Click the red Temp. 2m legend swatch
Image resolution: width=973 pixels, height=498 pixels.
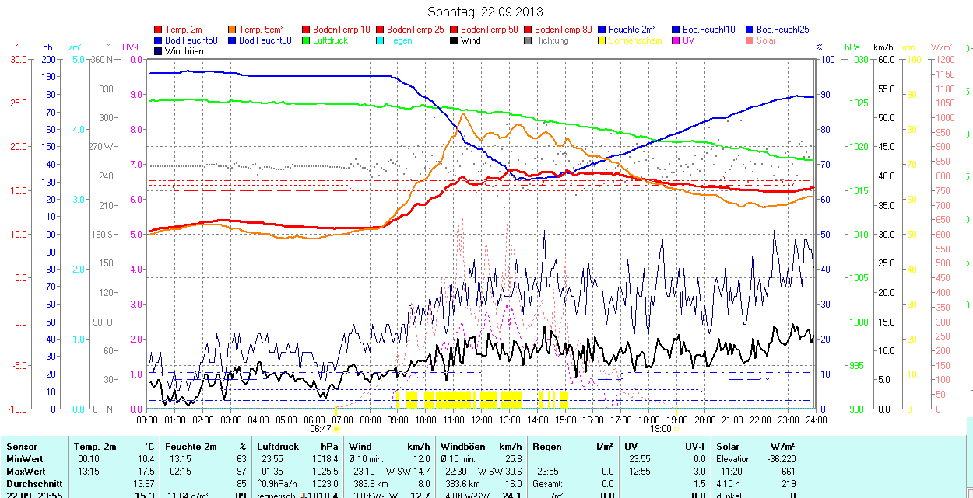click(159, 30)
